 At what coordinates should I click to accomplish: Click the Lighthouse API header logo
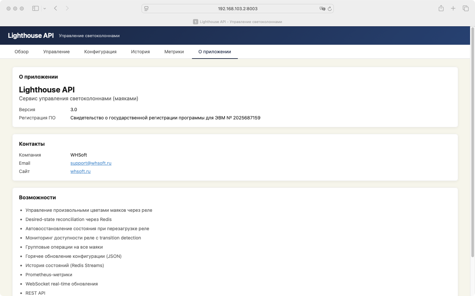click(x=31, y=36)
